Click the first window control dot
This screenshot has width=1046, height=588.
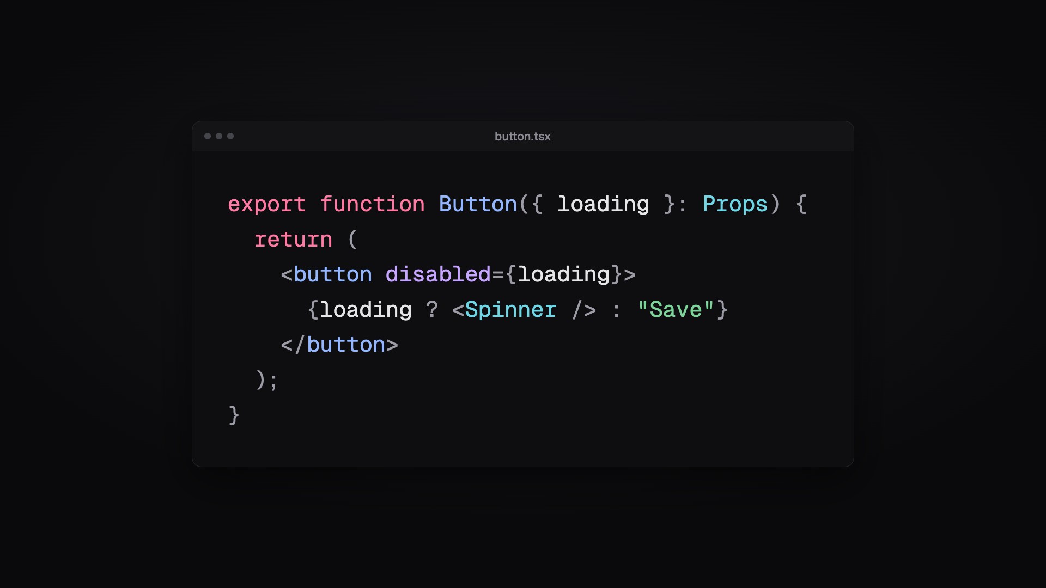208,136
